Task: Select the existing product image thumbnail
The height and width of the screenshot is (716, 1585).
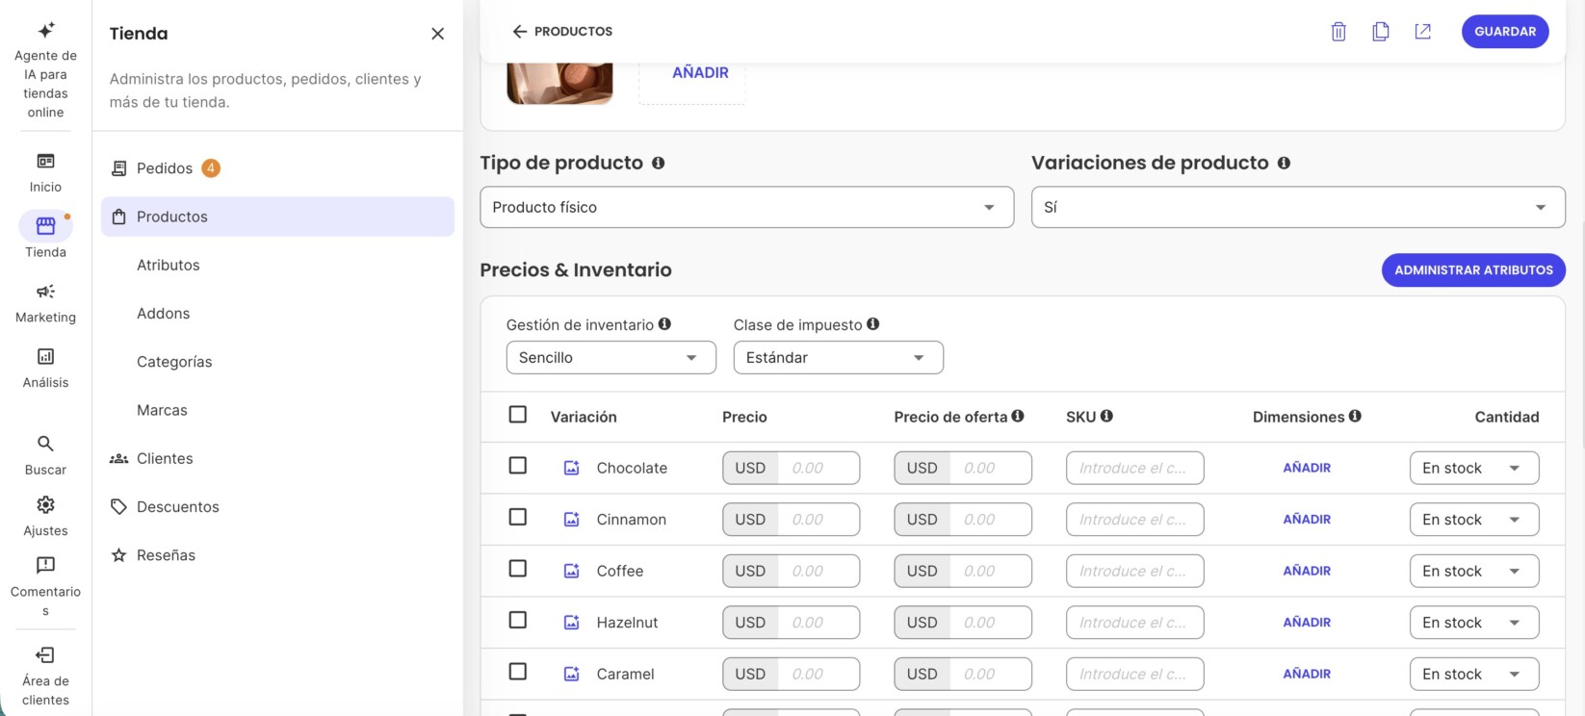Action: (x=559, y=82)
